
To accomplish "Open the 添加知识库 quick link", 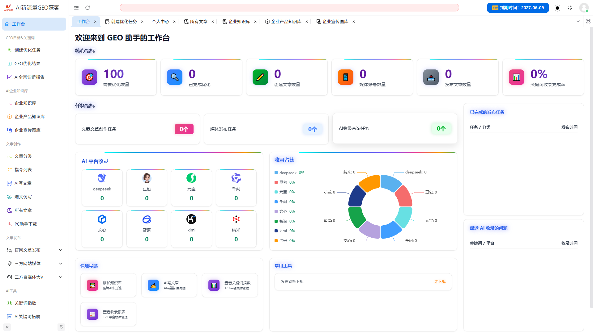I will 108,285.
